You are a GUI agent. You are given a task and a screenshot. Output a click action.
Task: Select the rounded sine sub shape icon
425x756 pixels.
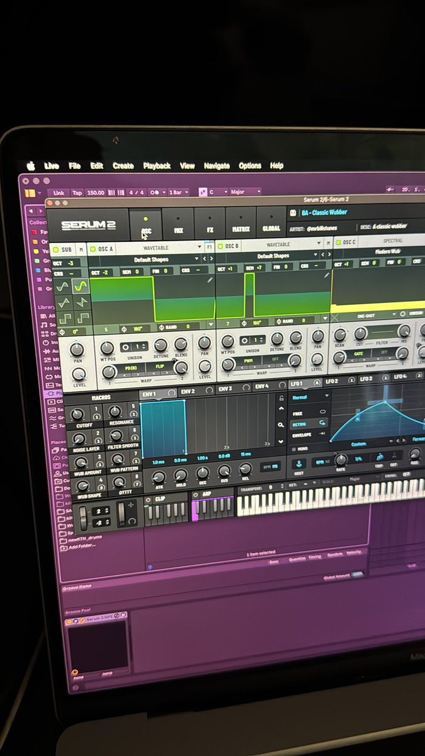[80, 287]
